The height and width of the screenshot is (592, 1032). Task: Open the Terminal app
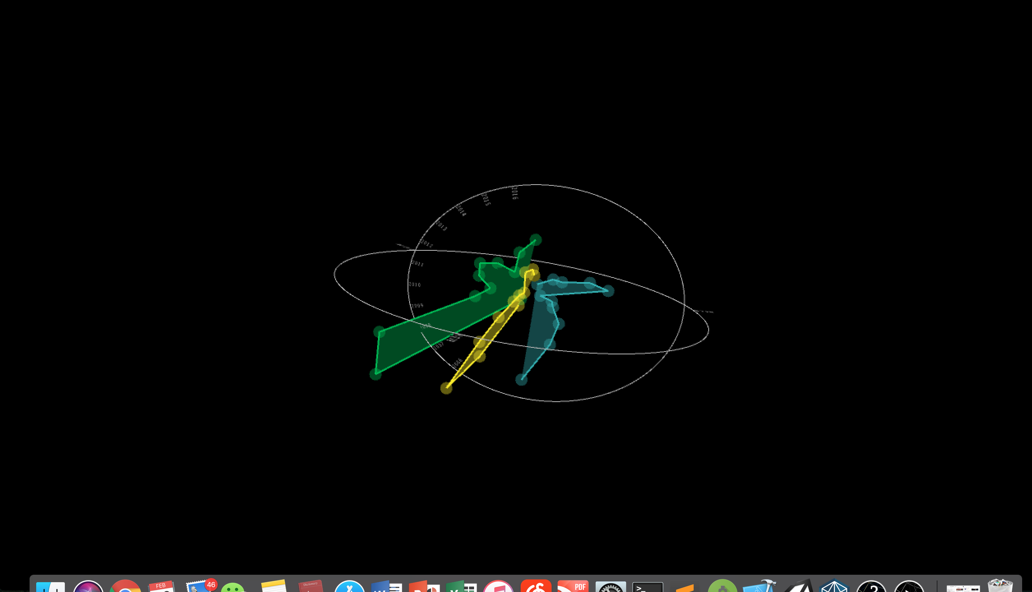pyautogui.click(x=647, y=587)
